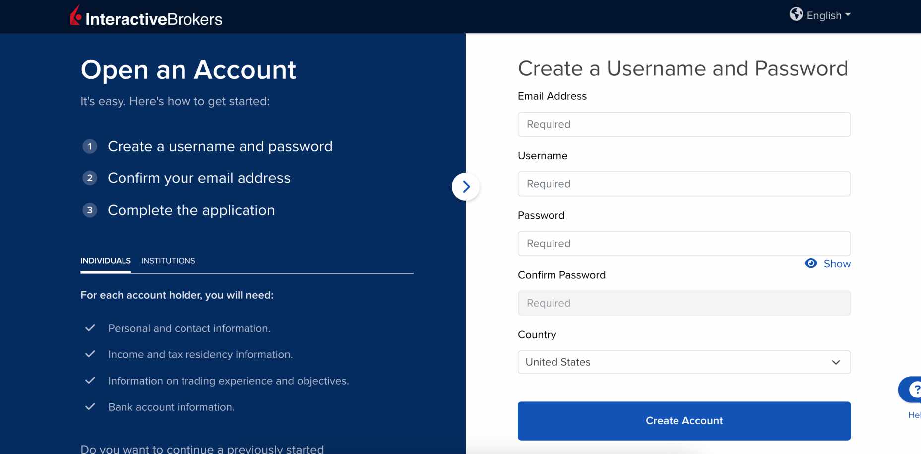The width and height of the screenshot is (921, 454).
Task: Click 'Bank account information.' text
Action: coord(171,407)
